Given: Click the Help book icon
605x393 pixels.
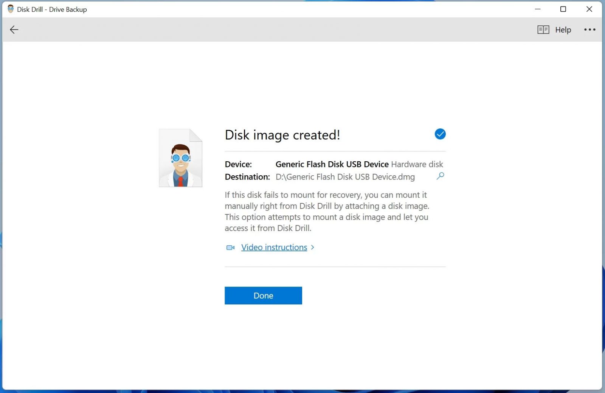Looking at the screenshot, I should tap(543, 29).
